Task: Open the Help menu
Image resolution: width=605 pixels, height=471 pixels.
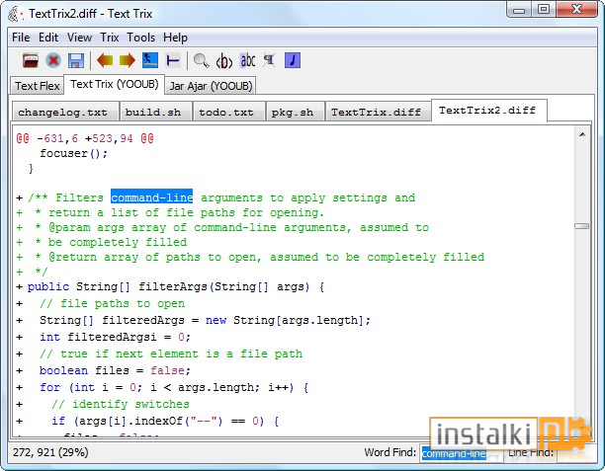Action: (175, 38)
